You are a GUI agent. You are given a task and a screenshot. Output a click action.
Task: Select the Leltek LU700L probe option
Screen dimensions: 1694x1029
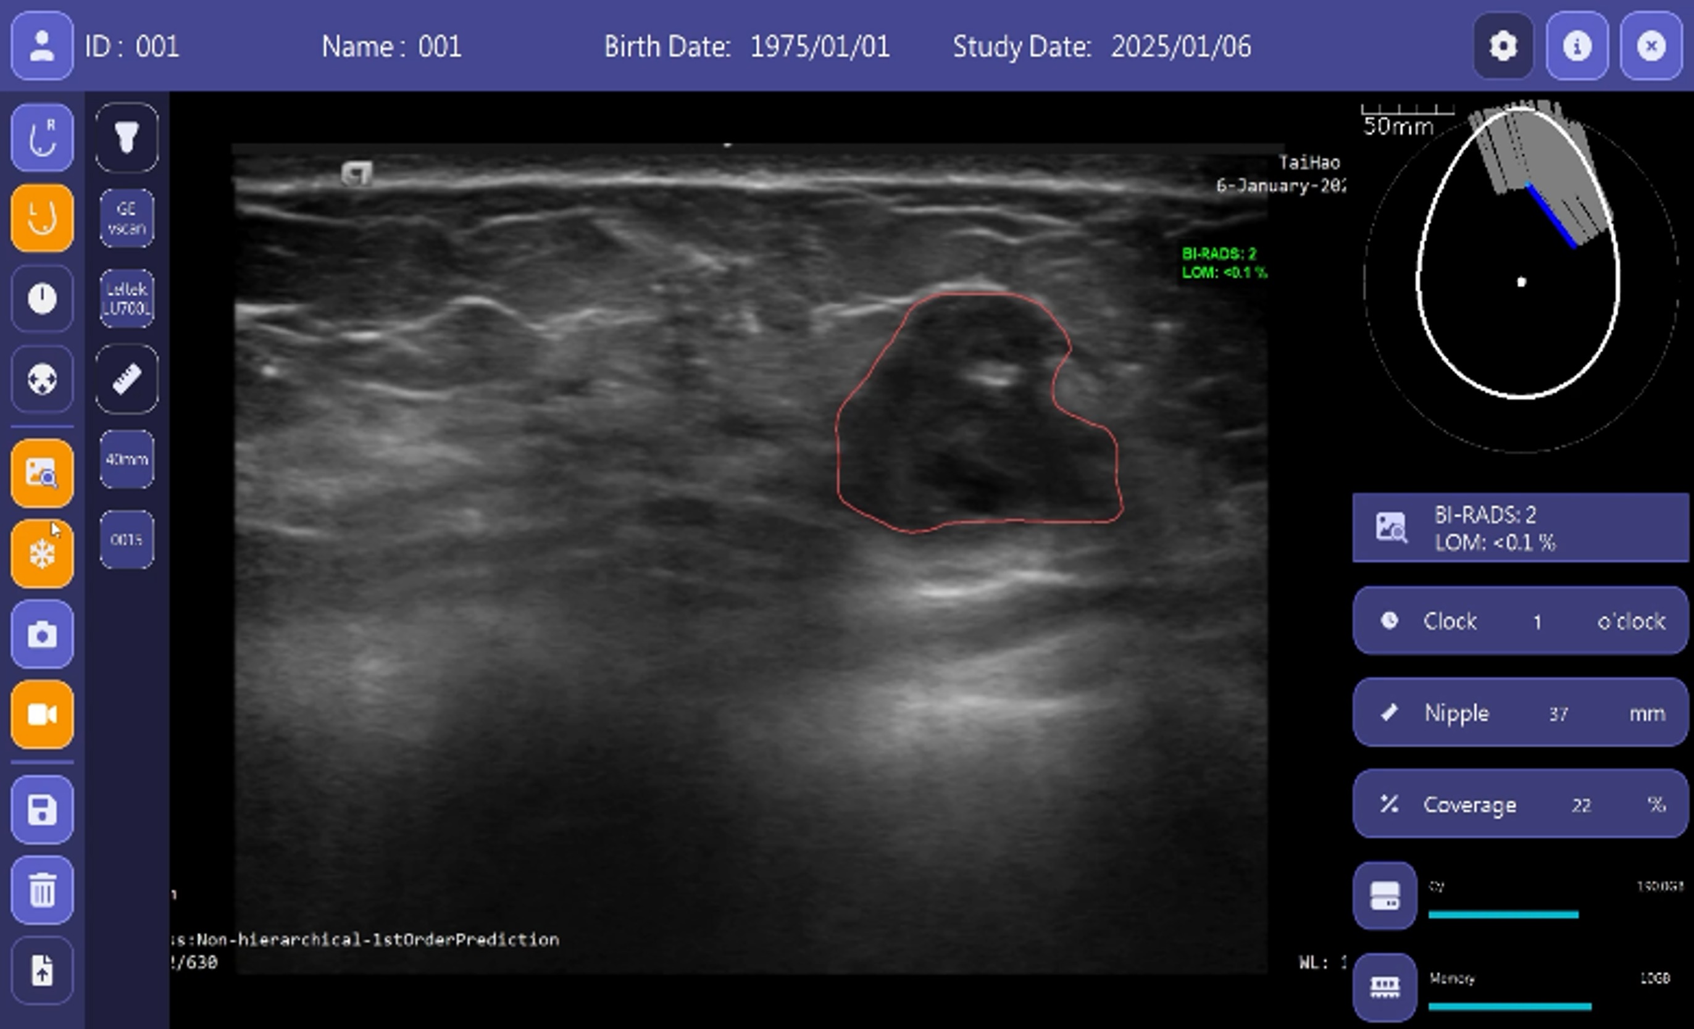(x=127, y=298)
